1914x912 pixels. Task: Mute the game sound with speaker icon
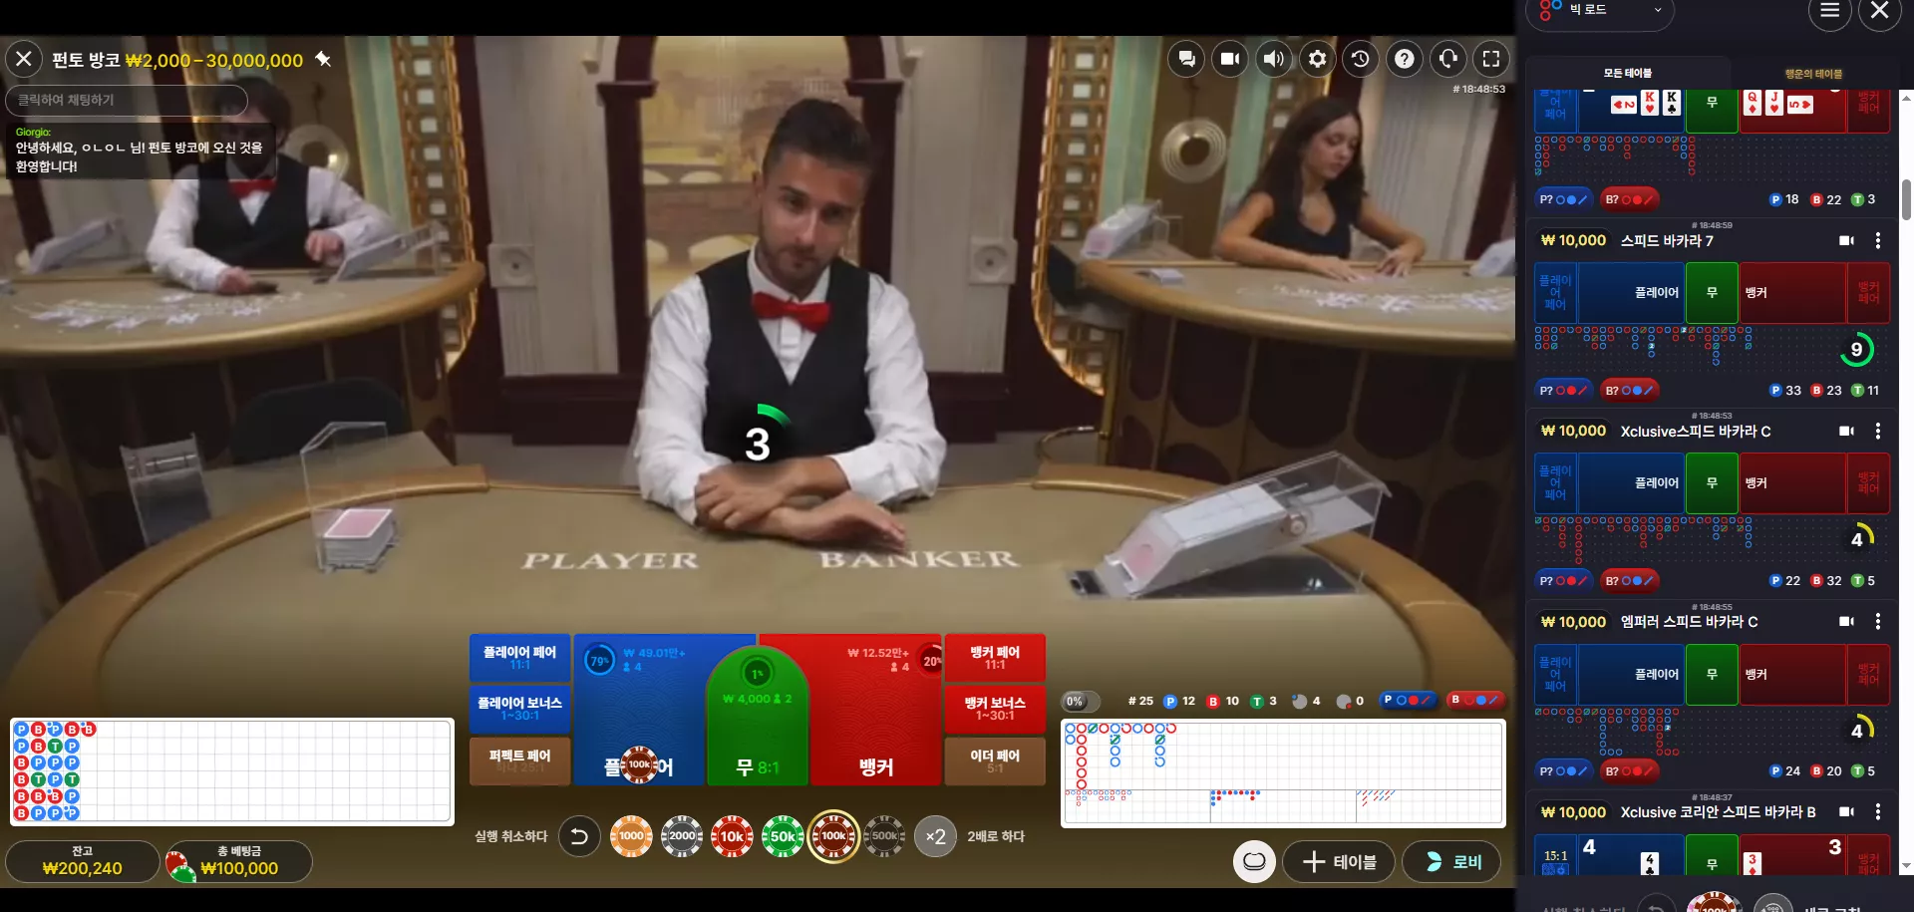[1274, 59]
